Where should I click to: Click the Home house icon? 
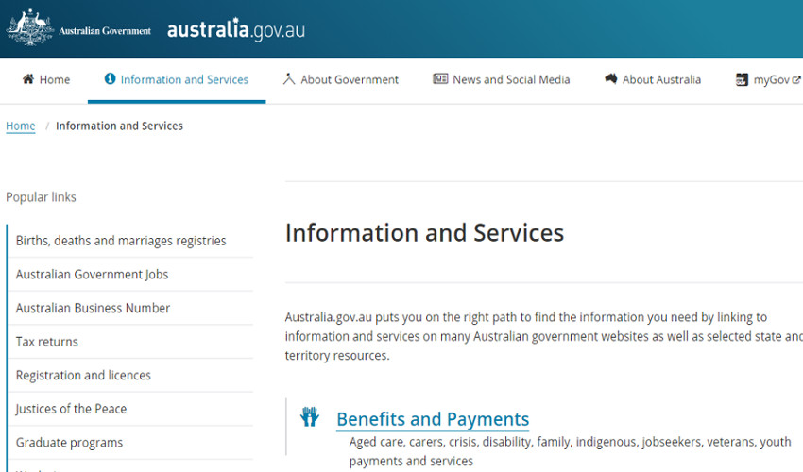pos(28,79)
